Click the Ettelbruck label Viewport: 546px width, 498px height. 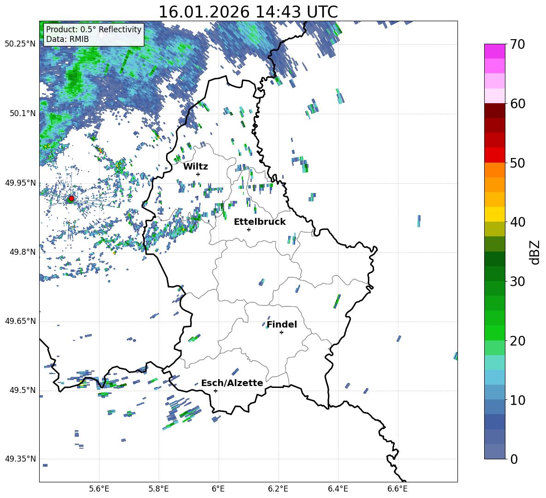tap(260, 222)
